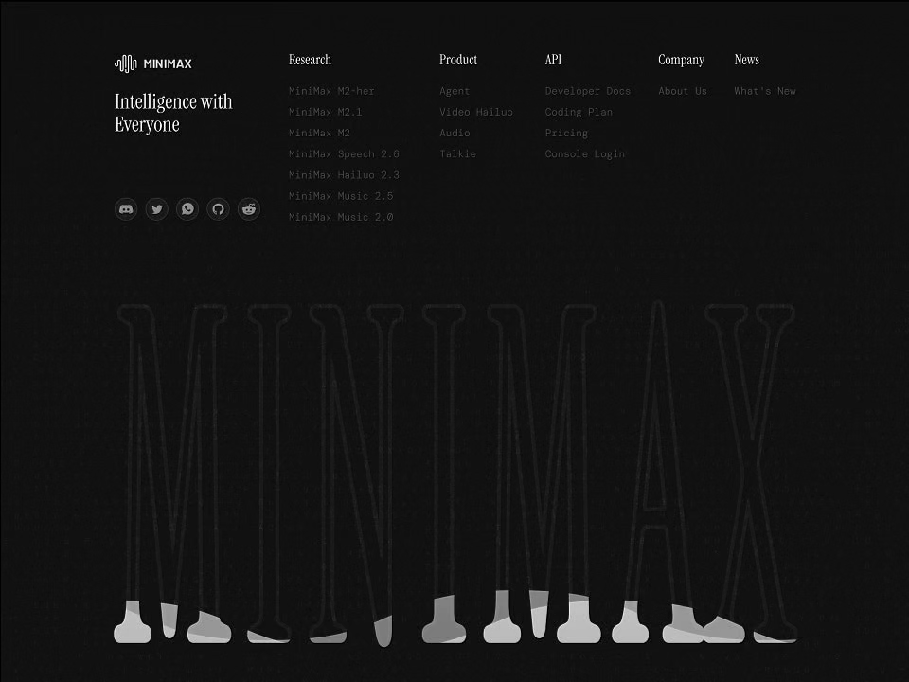Open the MiniMax M2-her link
Screen dimensions: 909x682
click(331, 91)
